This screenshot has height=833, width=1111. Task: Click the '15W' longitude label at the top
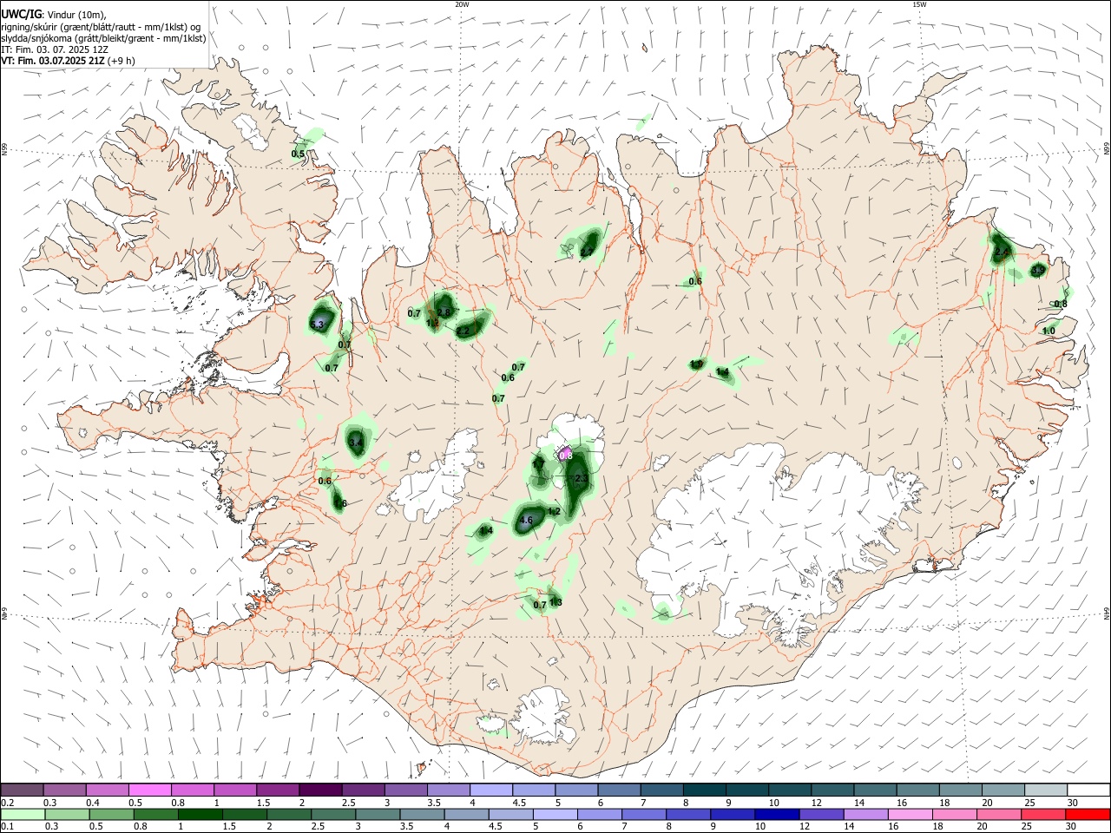(918, 4)
